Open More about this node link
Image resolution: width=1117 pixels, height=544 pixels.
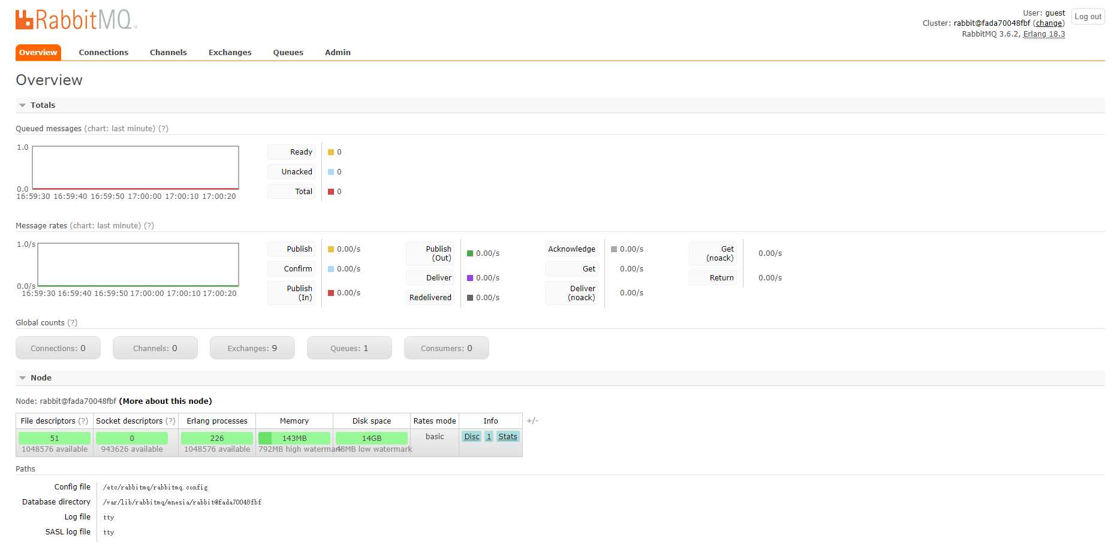[x=165, y=401]
